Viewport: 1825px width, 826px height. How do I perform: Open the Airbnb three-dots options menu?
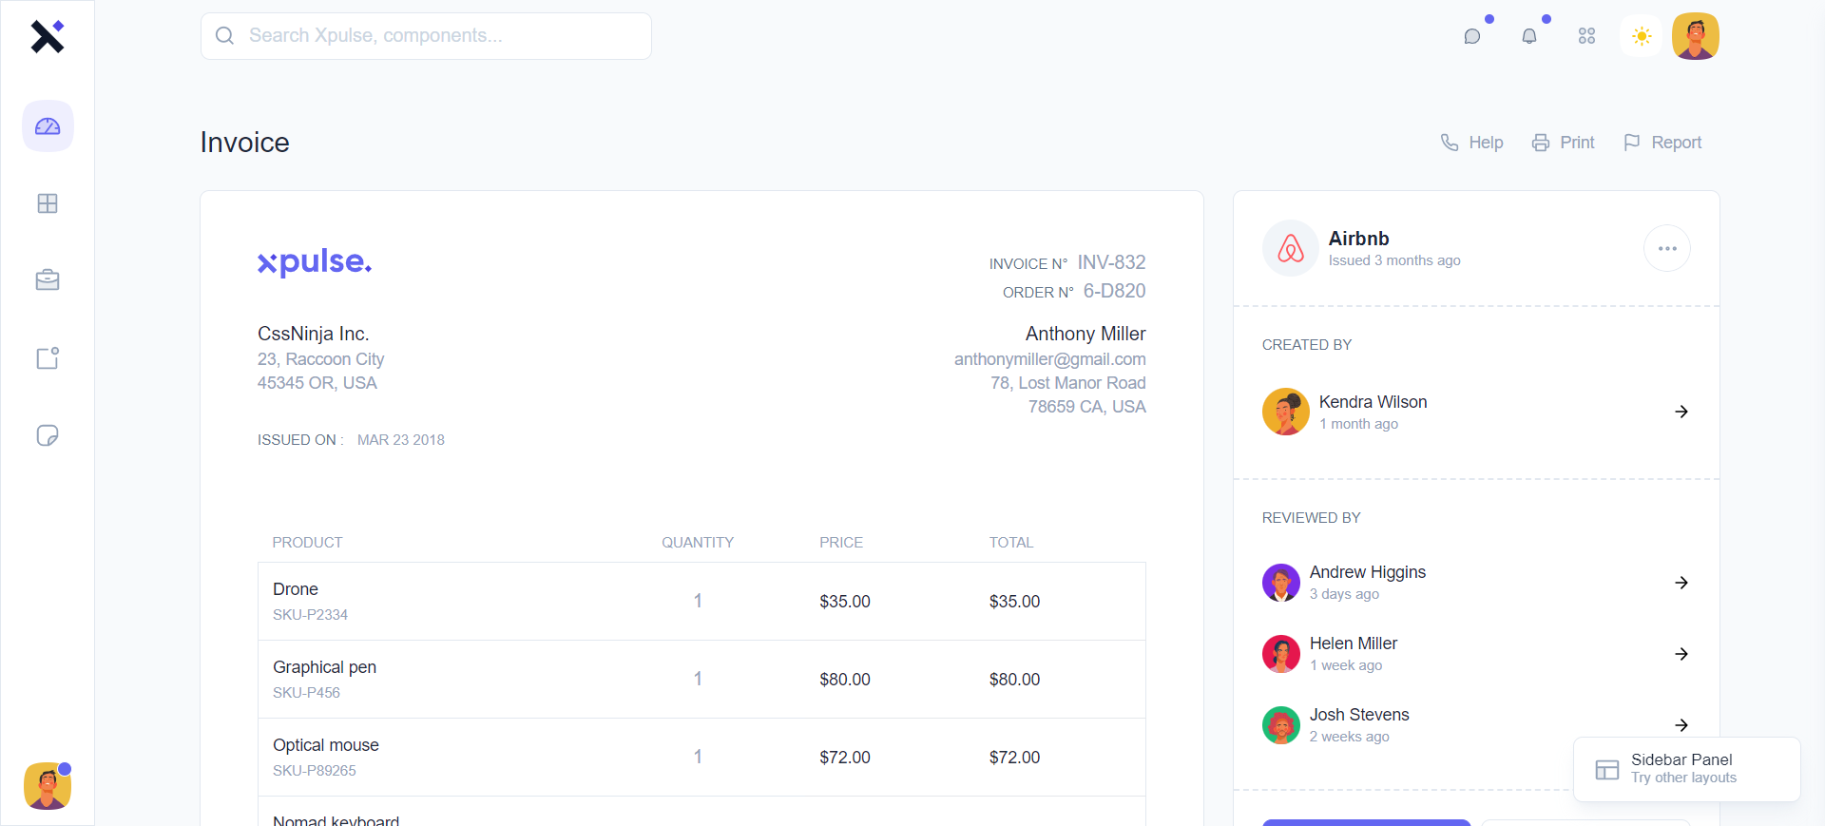[1667, 248]
